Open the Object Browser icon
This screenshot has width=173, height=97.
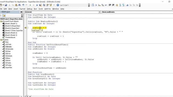51,5
